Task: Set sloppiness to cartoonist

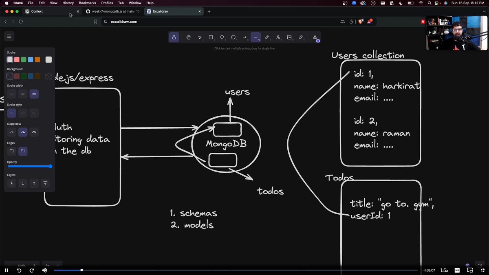Action: (34, 132)
